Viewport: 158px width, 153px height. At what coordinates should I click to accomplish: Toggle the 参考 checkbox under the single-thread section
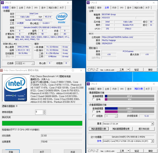93,99
